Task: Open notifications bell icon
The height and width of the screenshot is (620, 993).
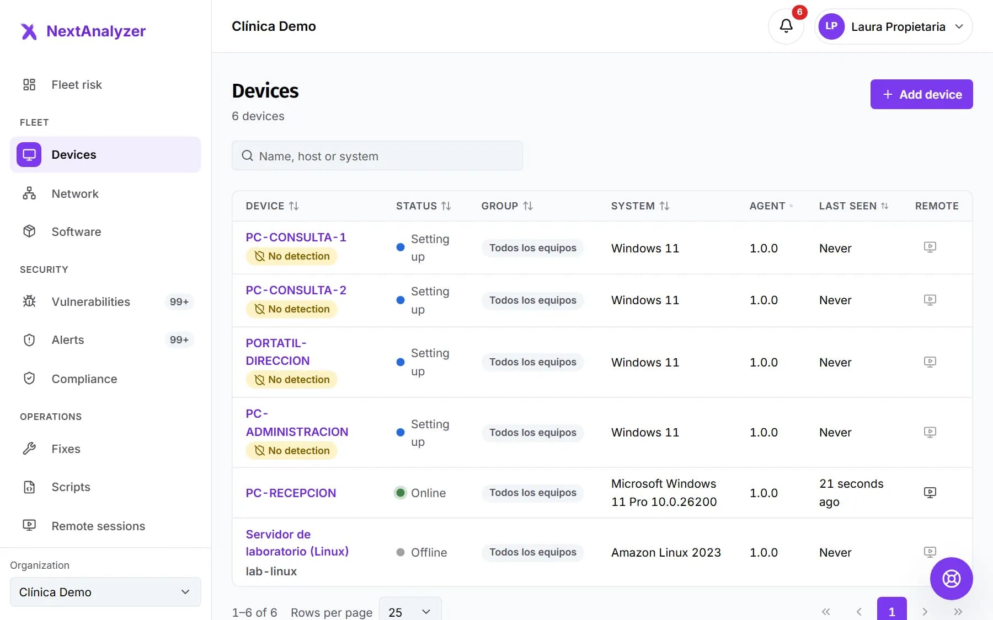Action: (786, 26)
